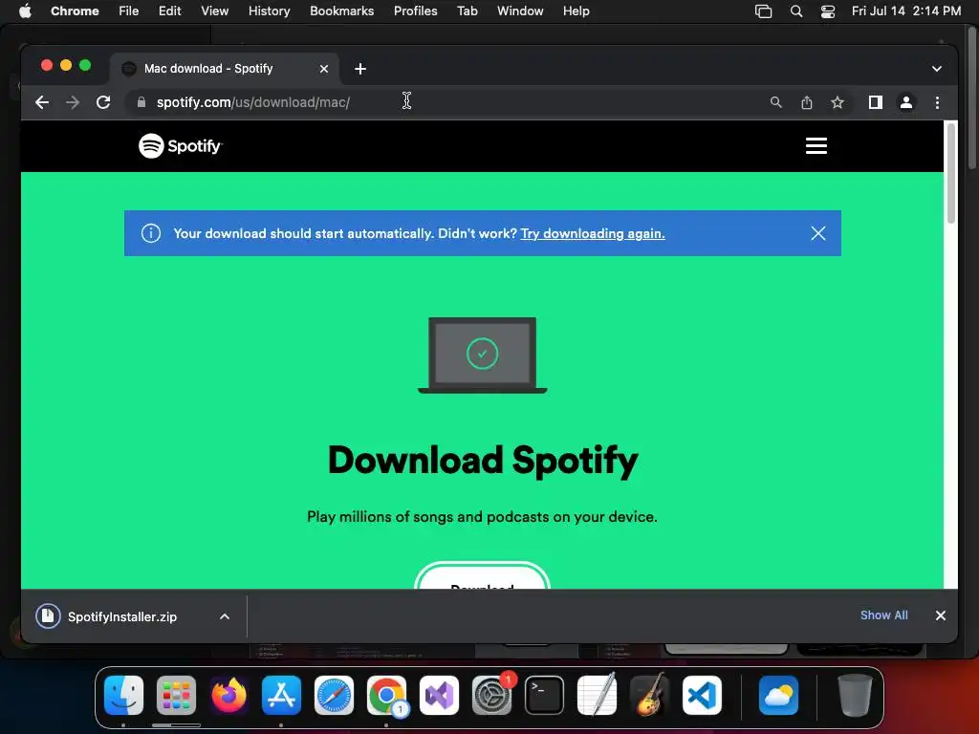Image resolution: width=979 pixels, height=734 pixels.
Task: Click the share icon in address bar
Action: (x=807, y=102)
